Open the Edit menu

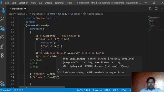pos(14,3)
